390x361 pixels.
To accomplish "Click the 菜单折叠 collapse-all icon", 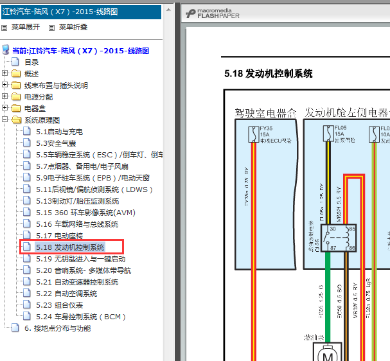I will [51, 28].
